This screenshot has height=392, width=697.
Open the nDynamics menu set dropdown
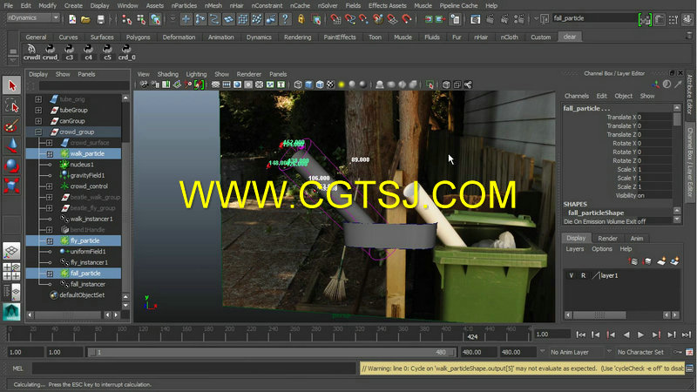[33, 17]
